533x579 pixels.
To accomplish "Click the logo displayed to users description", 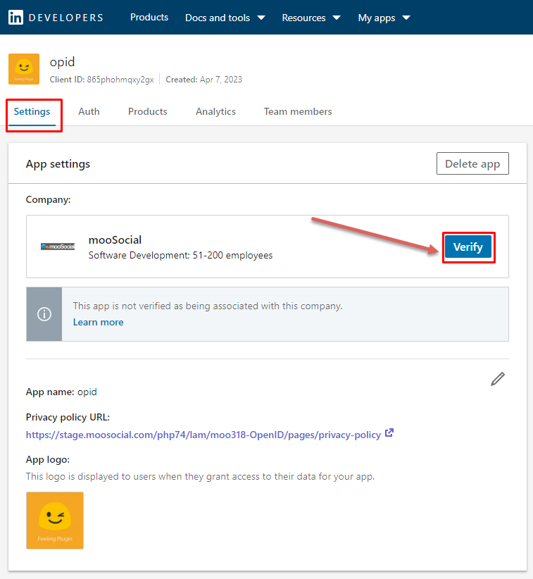I will click(200, 477).
